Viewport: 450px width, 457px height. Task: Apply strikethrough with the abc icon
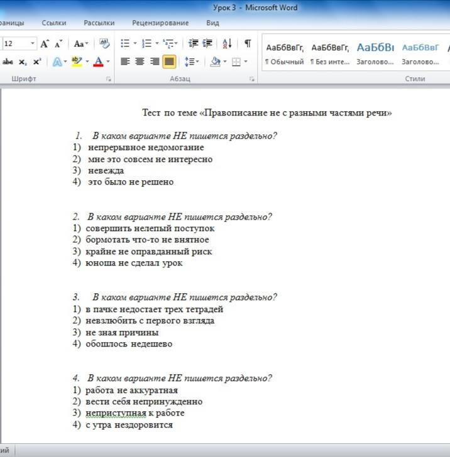point(8,62)
